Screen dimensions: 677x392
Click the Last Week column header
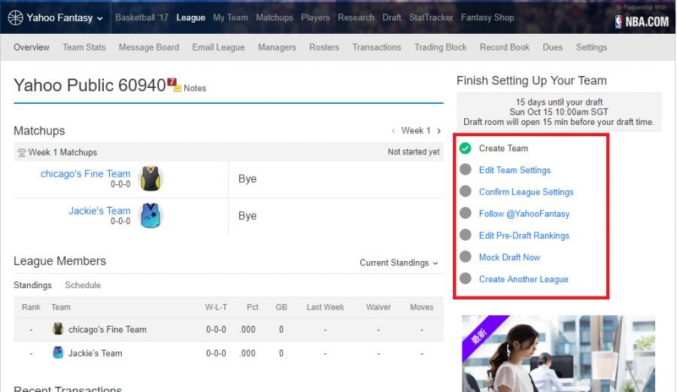point(325,308)
